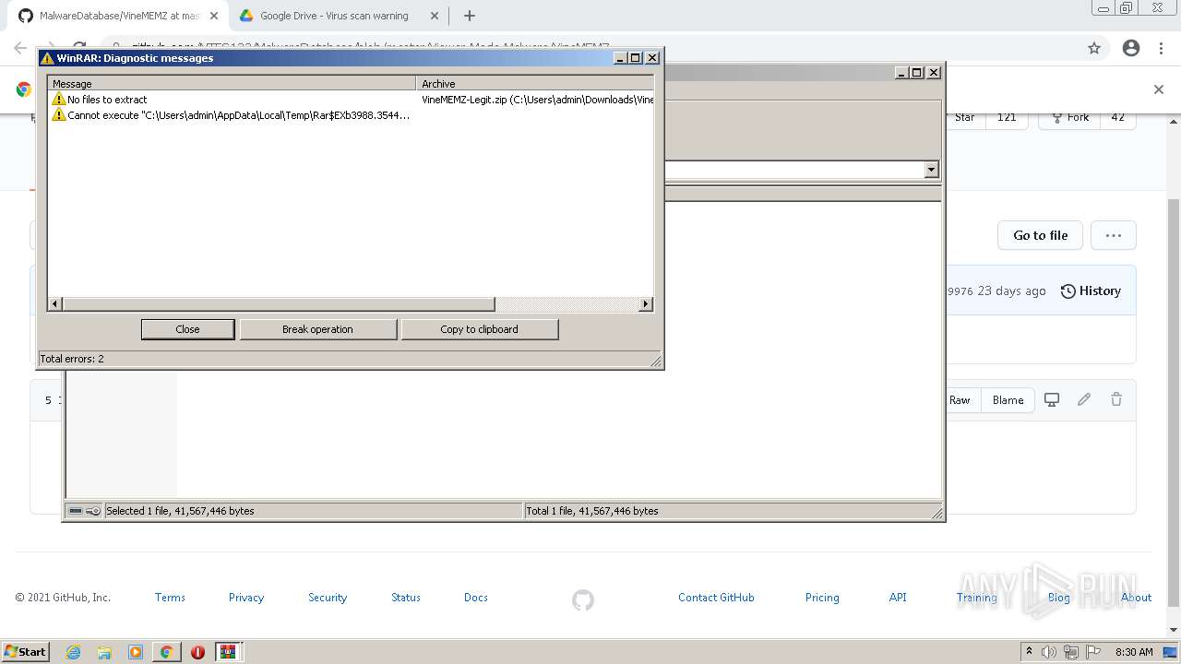
Task: Open the API footer link
Action: click(x=898, y=598)
